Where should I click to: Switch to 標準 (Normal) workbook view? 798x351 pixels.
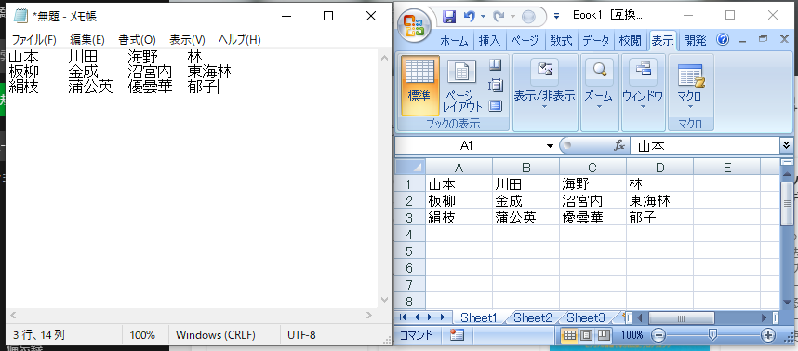tap(419, 85)
